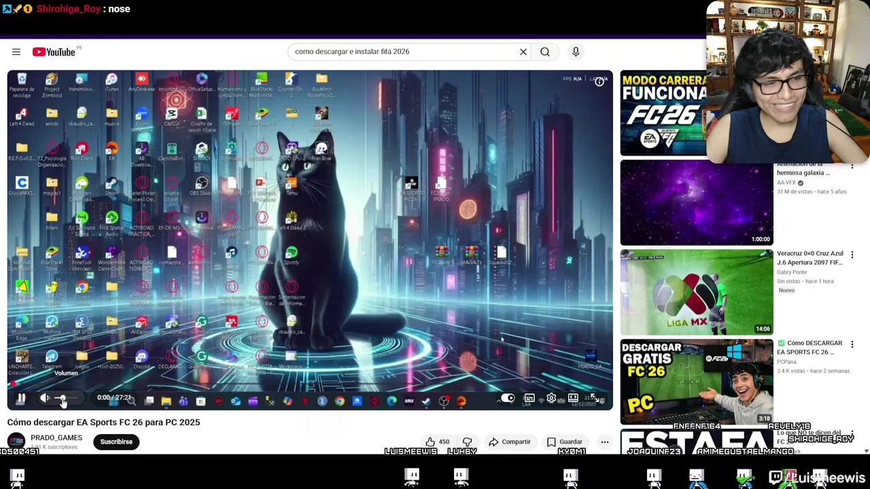
Task: Click the magnifier search button
Action: (x=545, y=52)
